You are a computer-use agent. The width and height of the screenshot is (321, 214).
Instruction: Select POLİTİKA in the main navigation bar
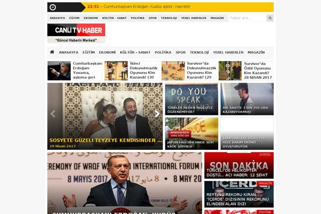click(163, 52)
